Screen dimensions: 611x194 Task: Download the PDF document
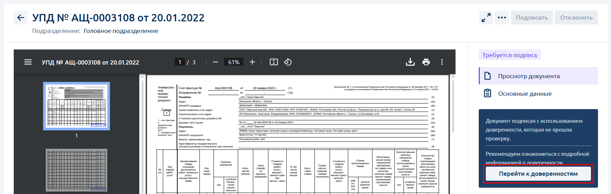click(x=410, y=62)
